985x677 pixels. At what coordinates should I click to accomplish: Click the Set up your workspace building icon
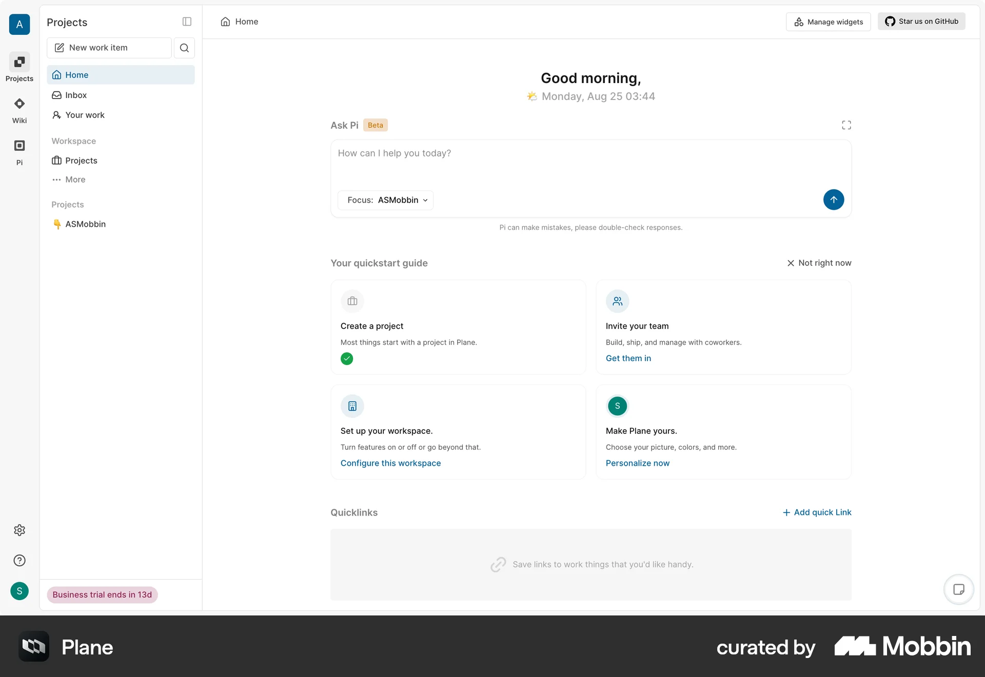352,406
